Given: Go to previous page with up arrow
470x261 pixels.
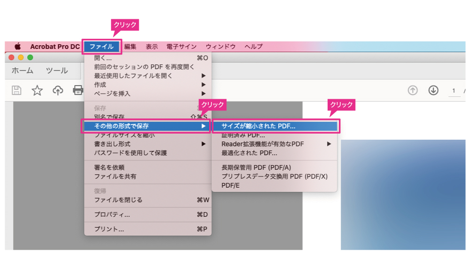Looking at the screenshot, I should point(413,90).
